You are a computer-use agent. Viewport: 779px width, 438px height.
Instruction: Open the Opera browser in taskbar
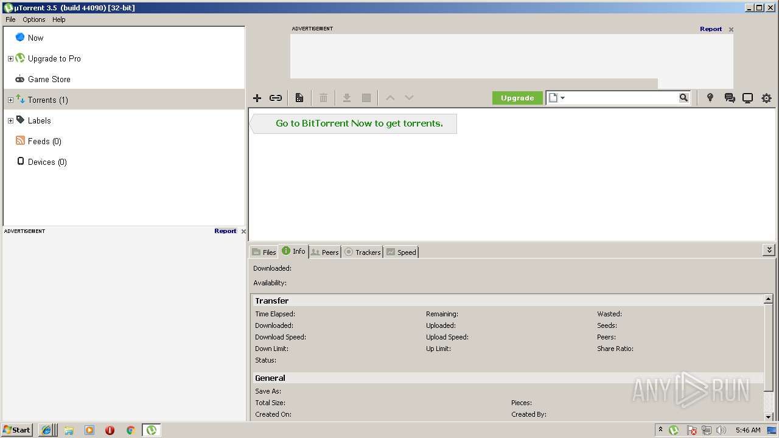110,430
